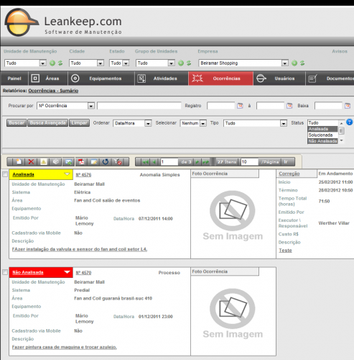This screenshot has height=360, width=354.
Task: Open description link about fan and coil L4
Action: tap(80, 249)
